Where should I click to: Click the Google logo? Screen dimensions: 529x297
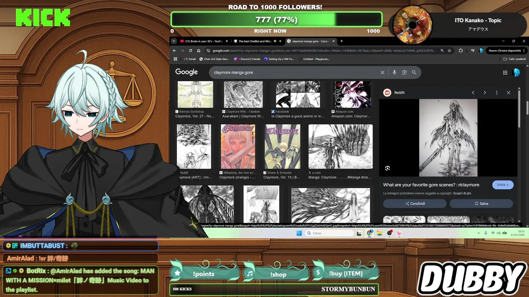(186, 72)
